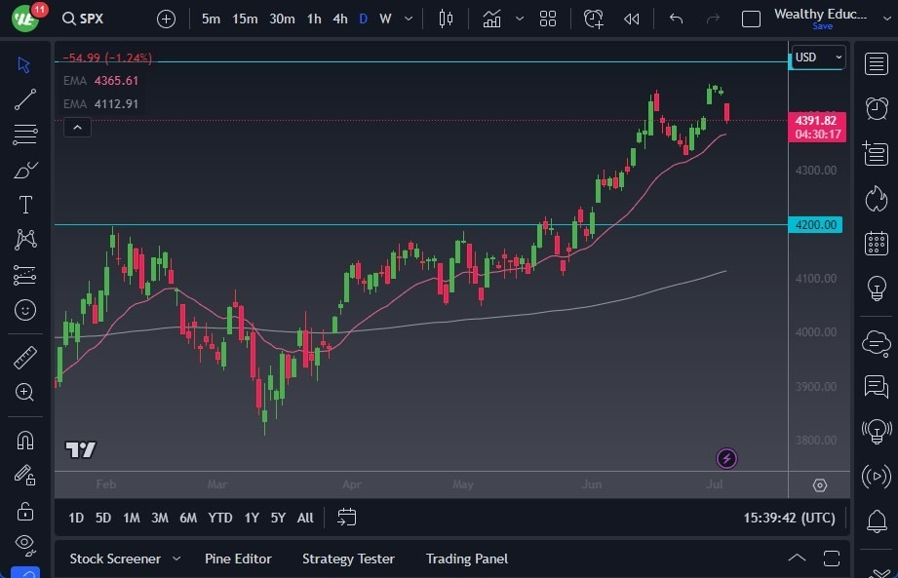Viewport: 898px width, 578px height.
Task: Open the Watchlist panel
Action: 875,64
